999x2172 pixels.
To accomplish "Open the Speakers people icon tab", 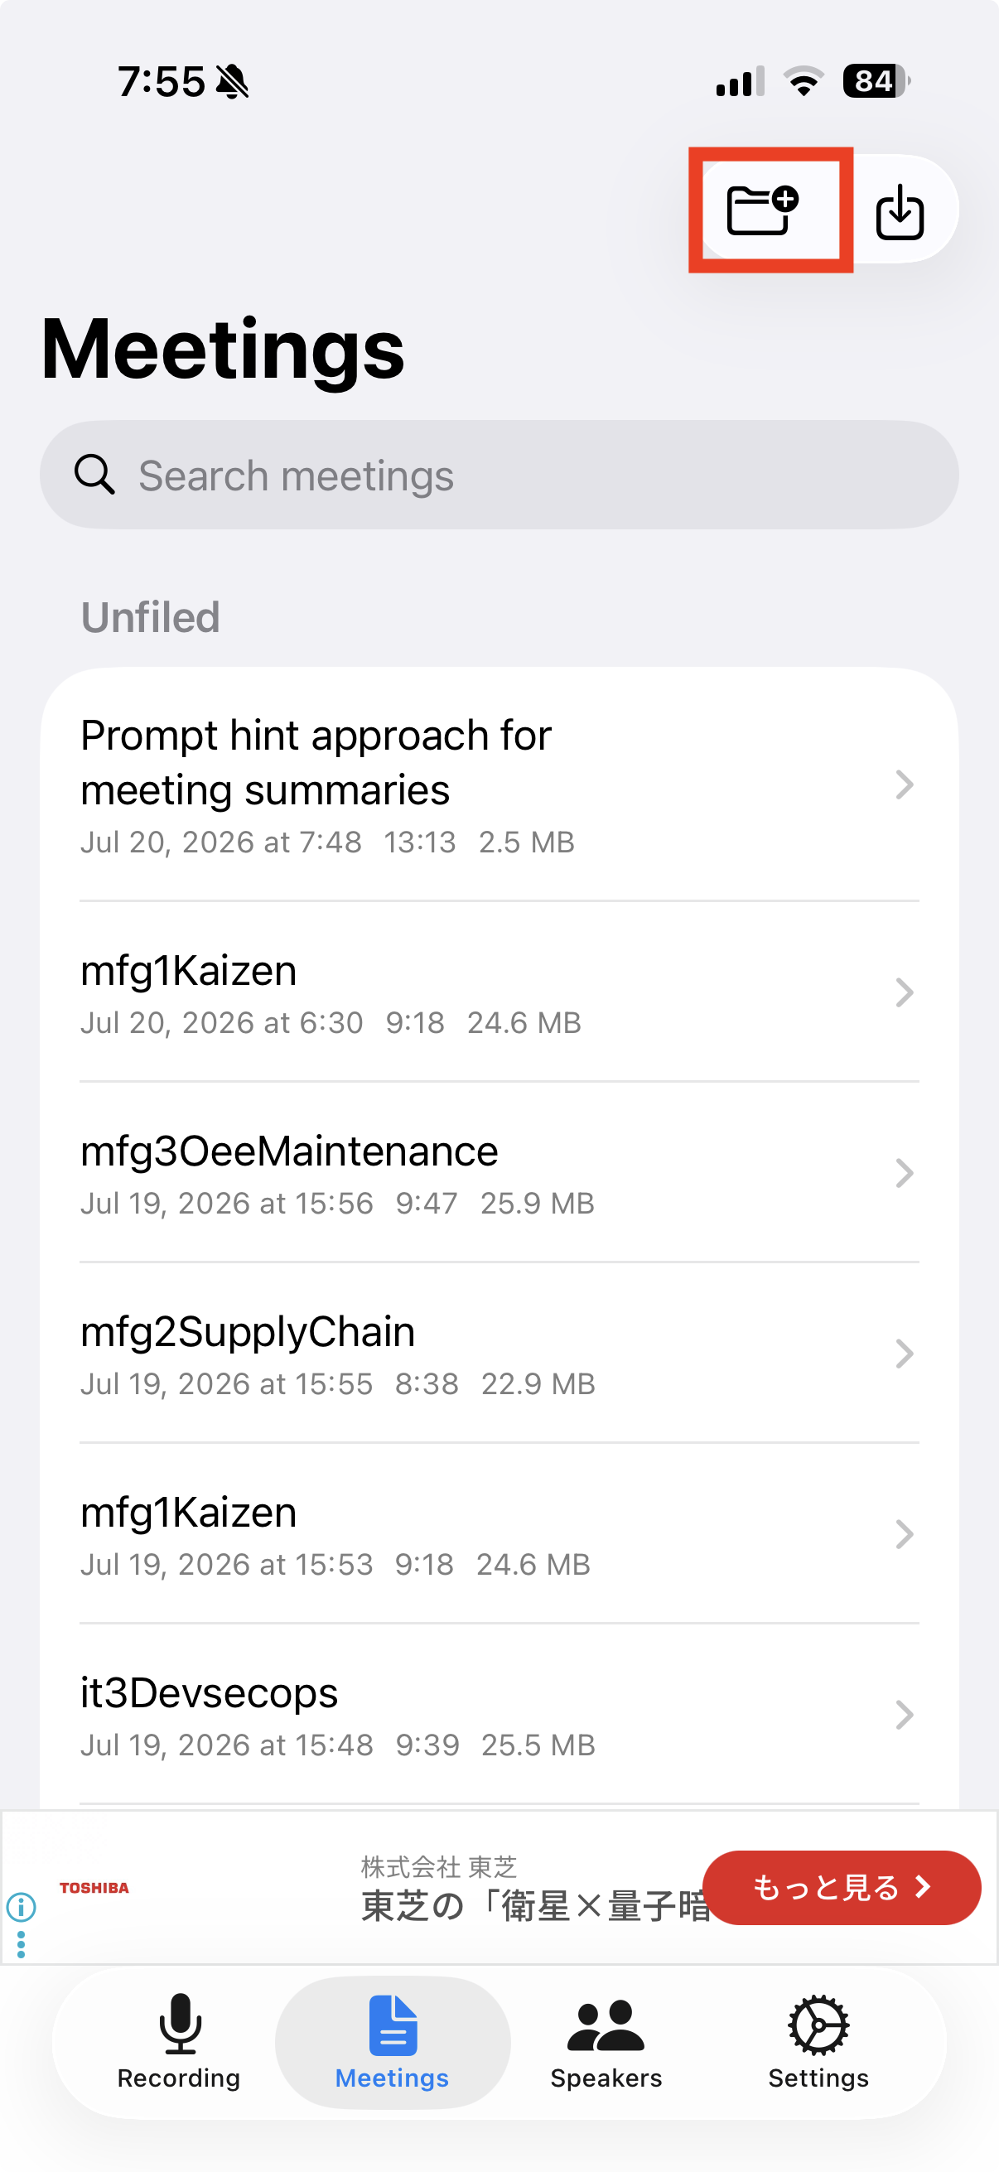I will [x=606, y=2040].
